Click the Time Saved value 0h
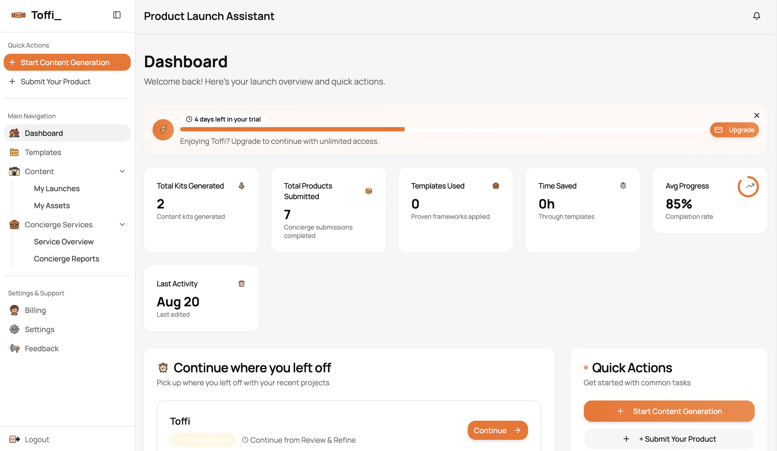 tap(546, 204)
